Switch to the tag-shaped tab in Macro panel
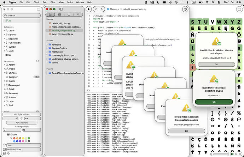 click(x=69, y=14)
